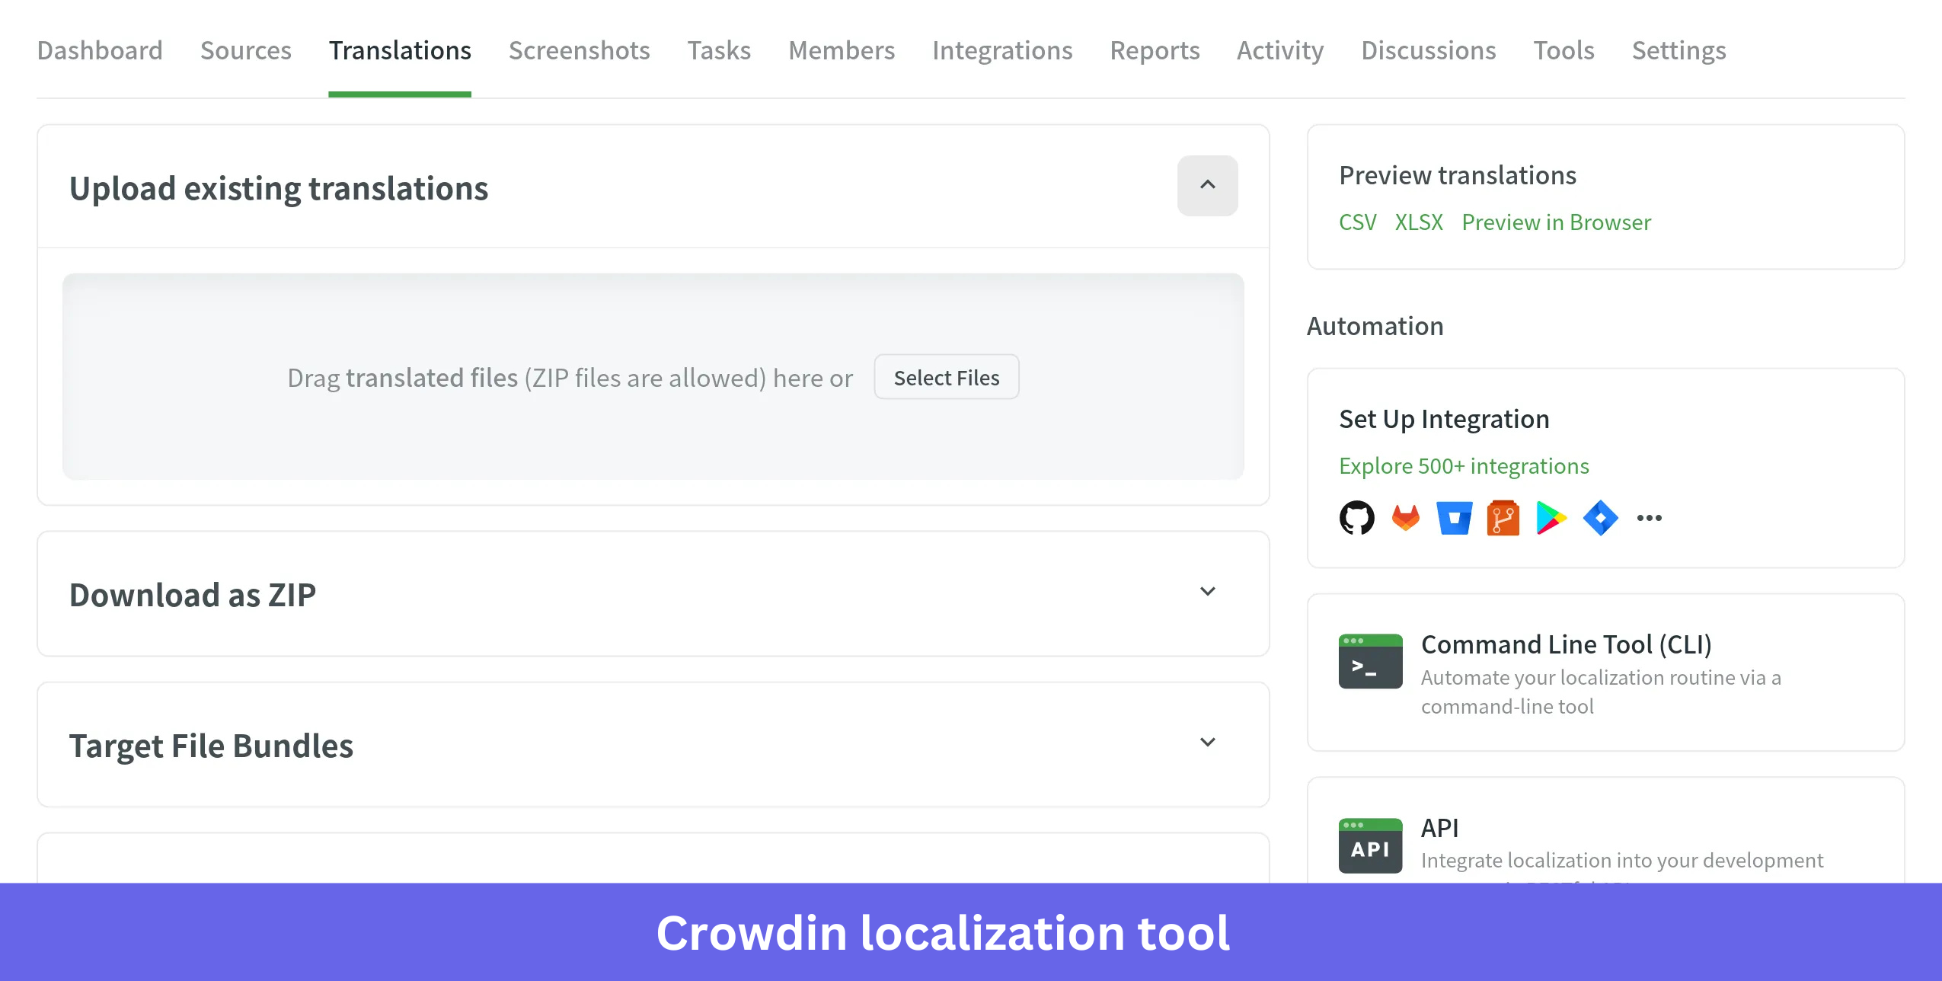Follow the Explore 500+ integrations link
Screen dimensions: 1942x981
[x=1464, y=466]
